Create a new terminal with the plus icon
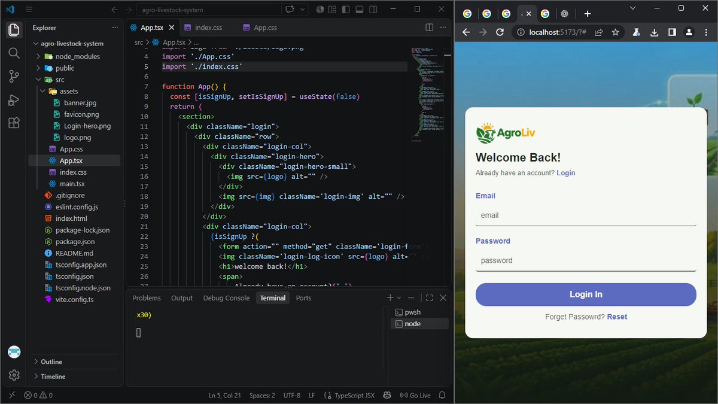Screen dimensions: 718x404 pos(390,297)
